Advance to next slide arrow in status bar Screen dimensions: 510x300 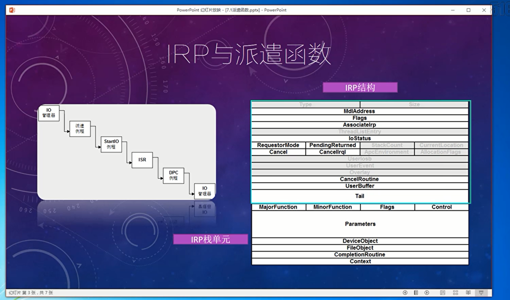[427, 293]
